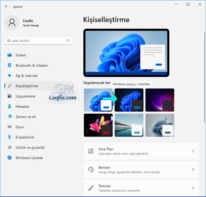Click the Wi-Fi network icon
This screenshot has width=206, height=197.
pyautogui.click(x=9, y=75)
